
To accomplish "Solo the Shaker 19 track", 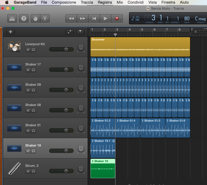I will pyautogui.click(x=33, y=151).
